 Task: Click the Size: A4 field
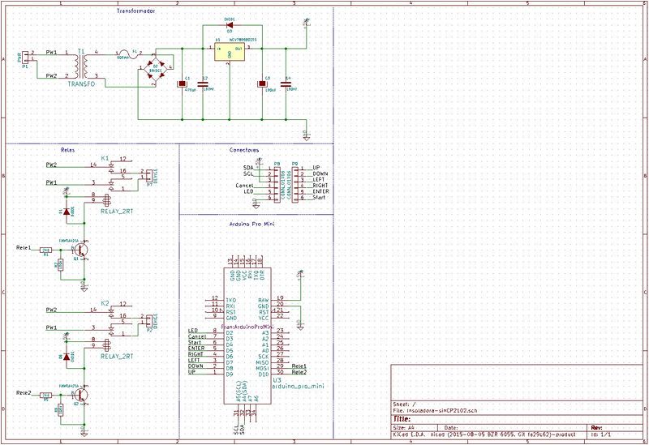click(403, 428)
